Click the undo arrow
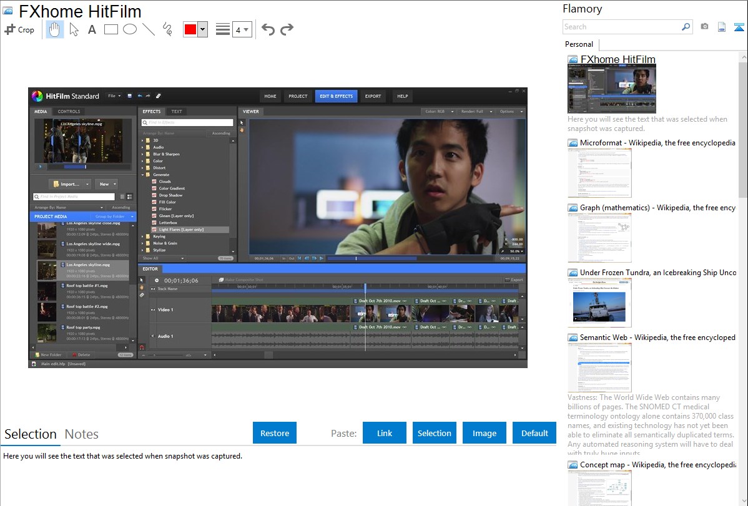748x506 pixels. pyautogui.click(x=268, y=29)
